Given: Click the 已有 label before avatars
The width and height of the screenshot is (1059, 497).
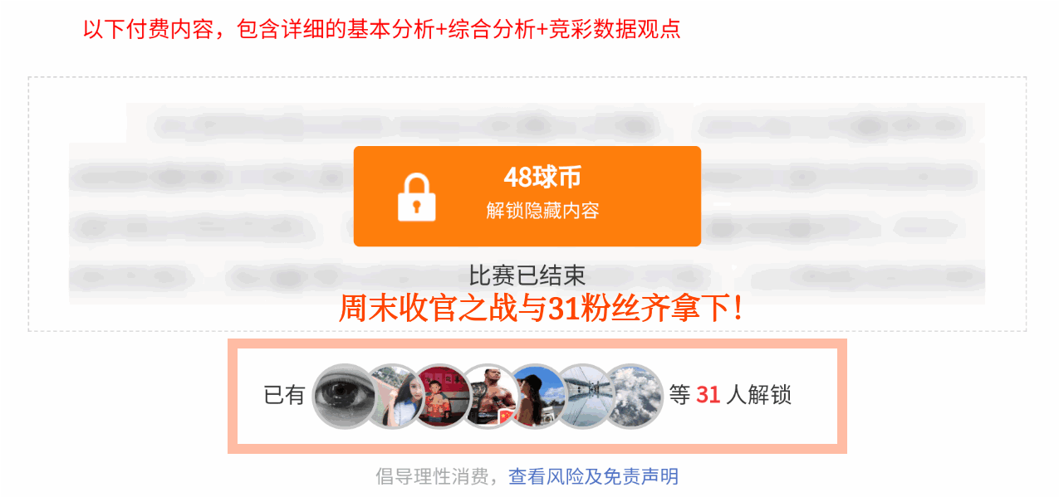Looking at the screenshot, I should (285, 395).
